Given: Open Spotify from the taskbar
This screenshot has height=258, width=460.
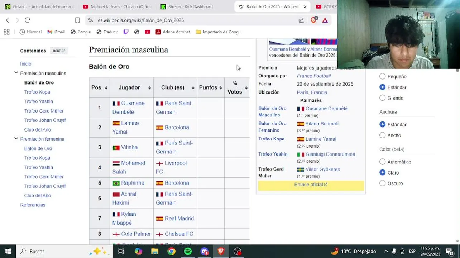Looking at the screenshot, I should [x=188, y=251].
